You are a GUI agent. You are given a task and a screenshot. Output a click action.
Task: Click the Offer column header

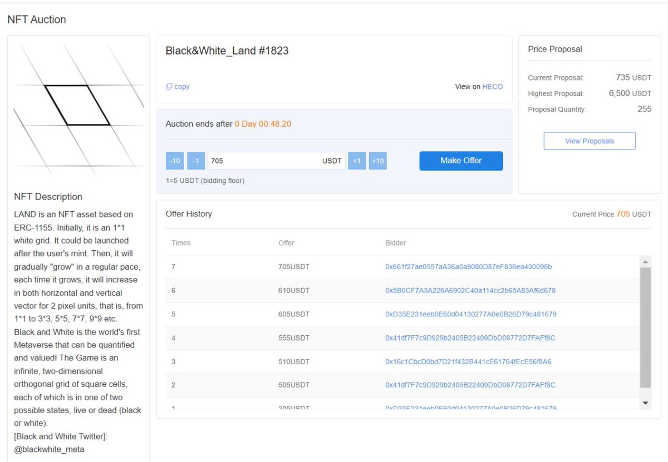coord(286,243)
